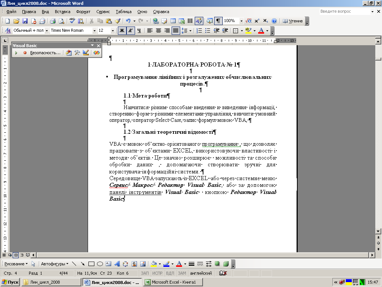Undo the last action
The height and width of the screenshot is (287, 382).
(x=128, y=21)
